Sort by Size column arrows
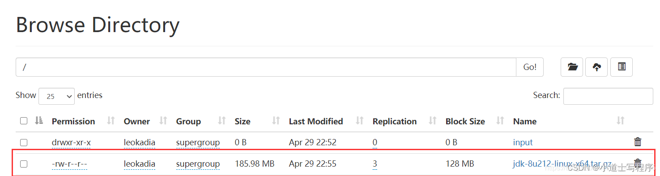Image resolution: width=660 pixels, height=176 pixels. click(x=276, y=121)
